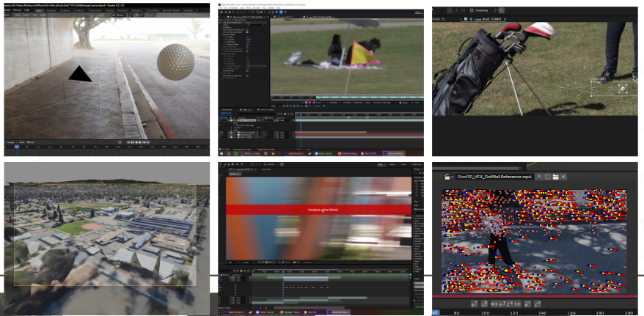Open the Marker menu in the timeline
644x316 pixels.
(32, 142)
